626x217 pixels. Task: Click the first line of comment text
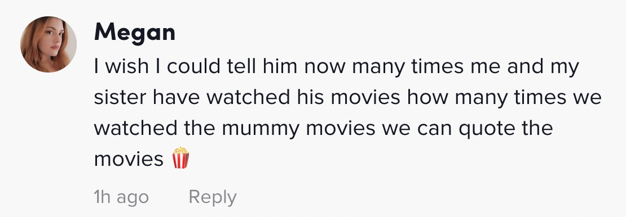coord(337,66)
